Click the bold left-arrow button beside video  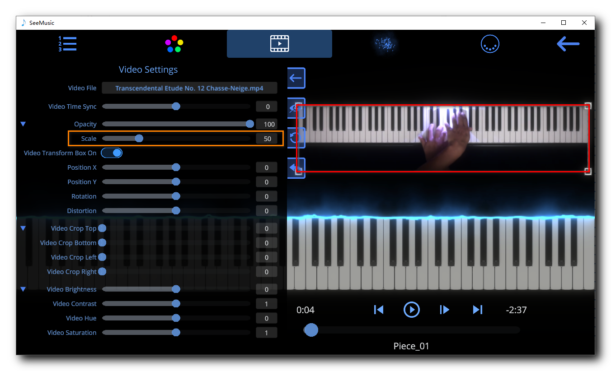point(296,168)
